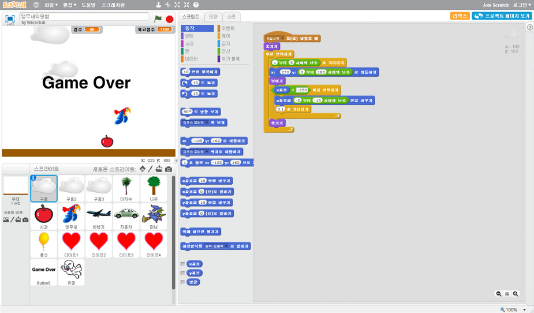
Task: Open the 파일 menu dropdown
Action: 51,5
